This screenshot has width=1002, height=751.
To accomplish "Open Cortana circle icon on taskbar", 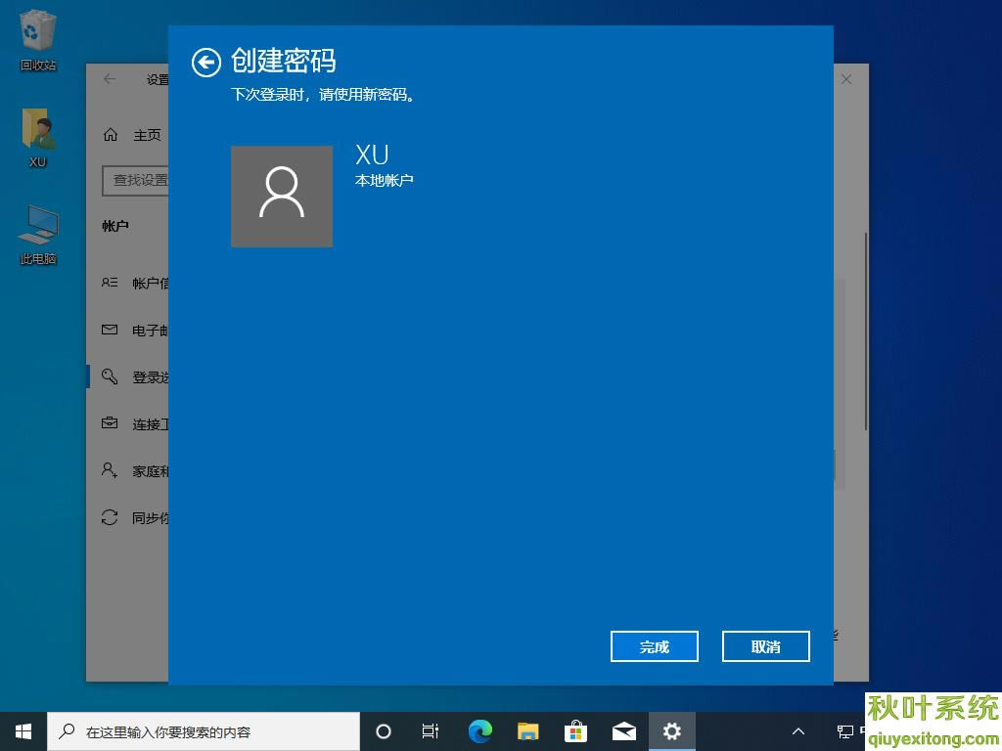I will pos(384,731).
